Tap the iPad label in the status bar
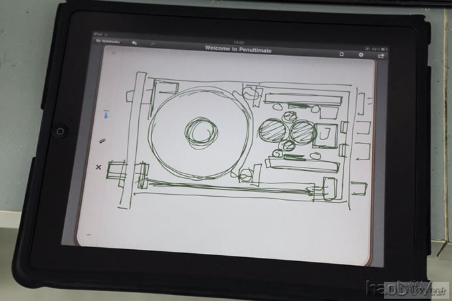This screenshot has width=452, height=301. point(96,35)
